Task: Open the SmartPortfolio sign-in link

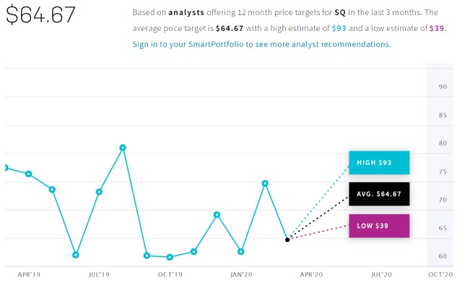Action: (261, 44)
